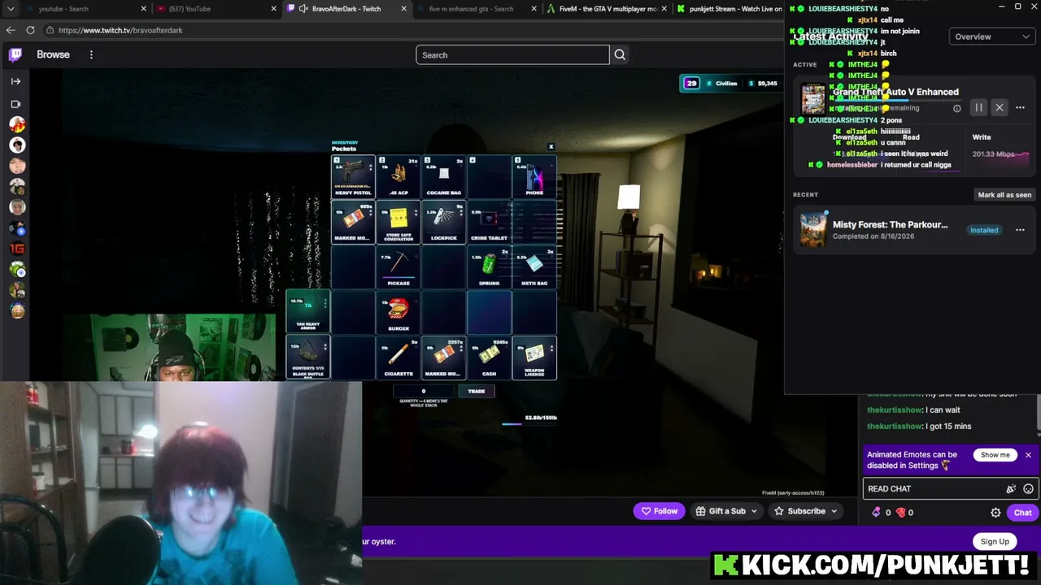Click the Sign Up button
Screen dimensions: 1041x585
tap(995, 541)
